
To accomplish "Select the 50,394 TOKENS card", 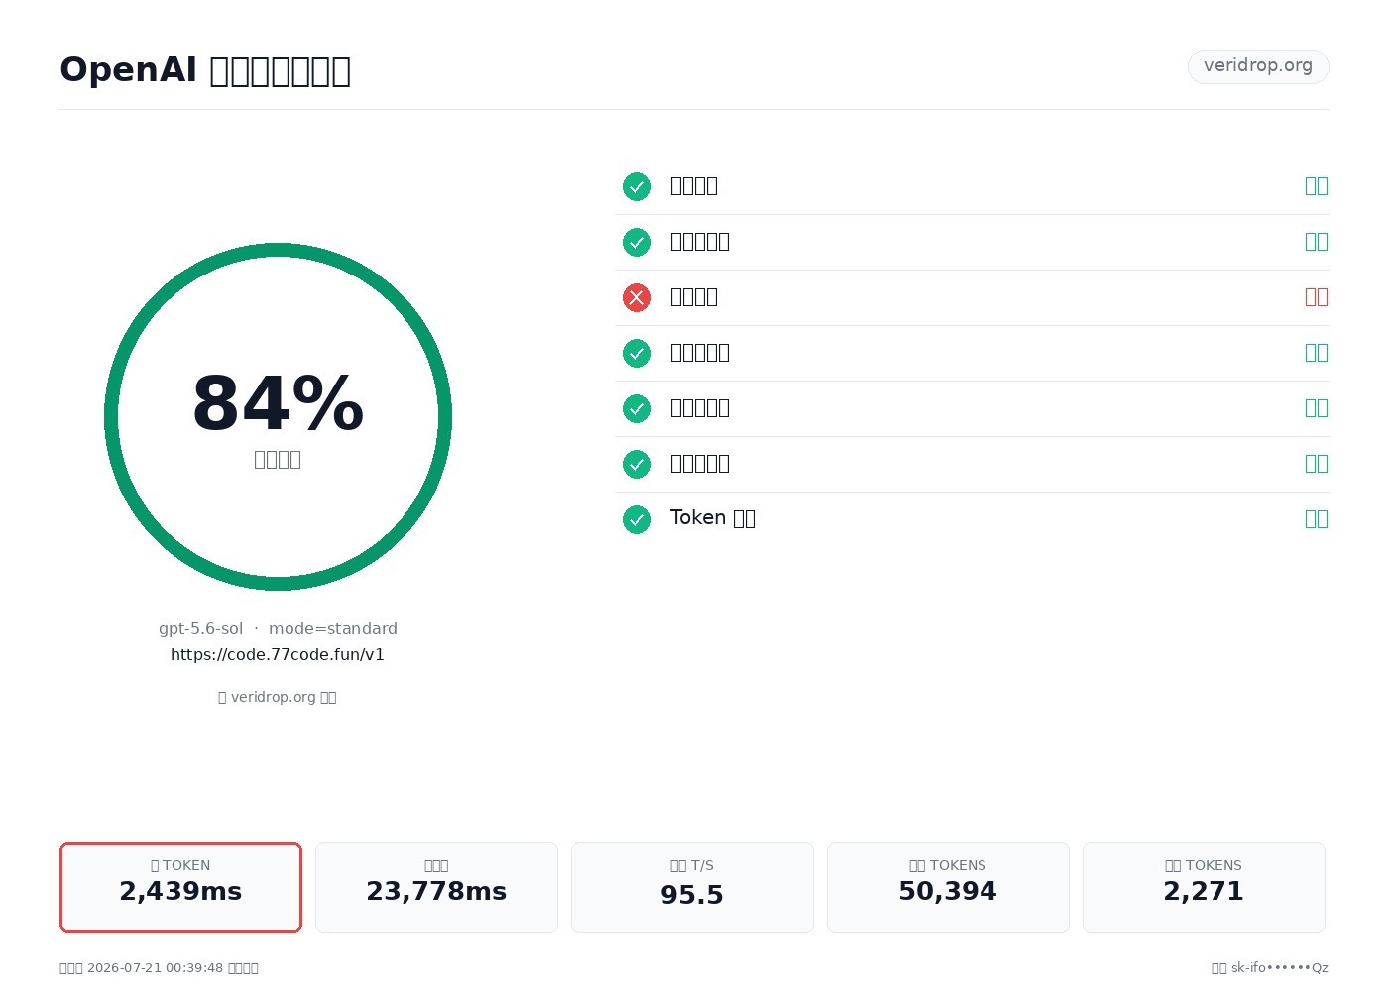I will pos(948,887).
